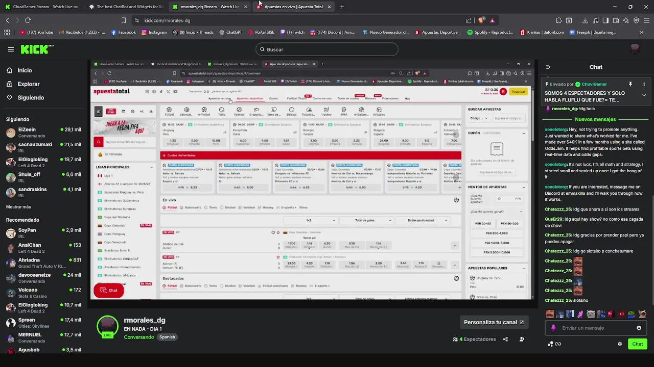Viewport: 654px width, 367px height.
Task: Close the rmorales_dg Stream tab
Action: [245, 7]
